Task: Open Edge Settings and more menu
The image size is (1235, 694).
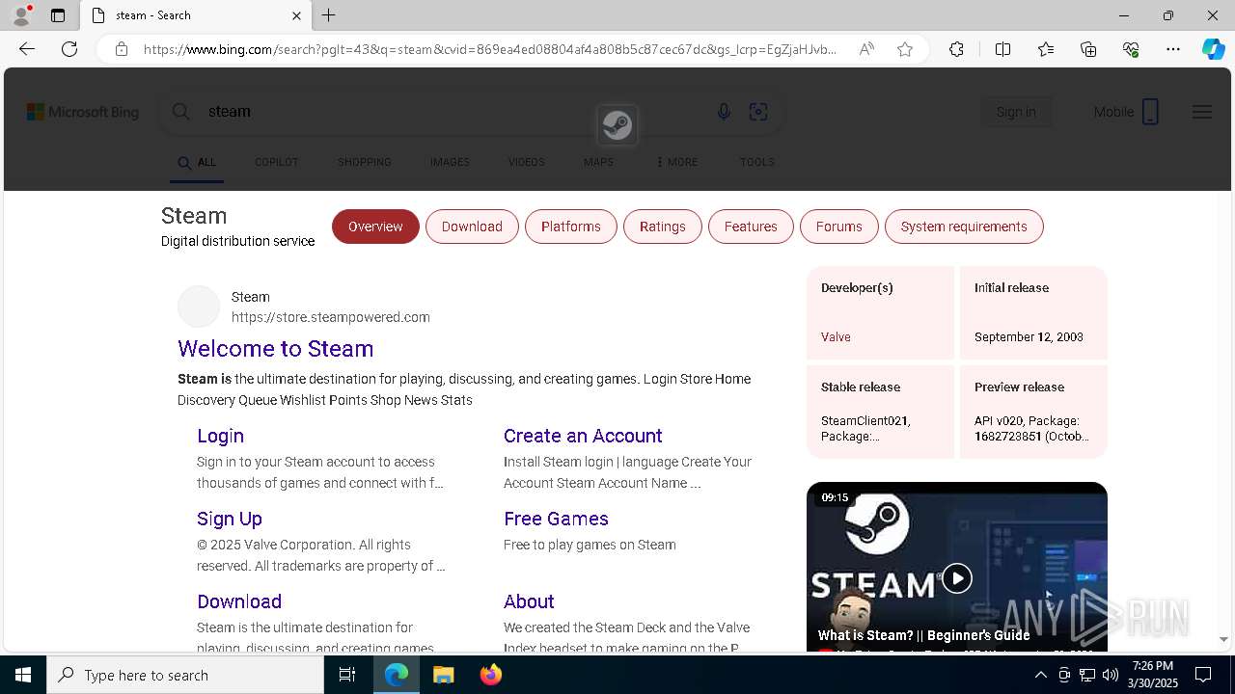Action: 1173,49
